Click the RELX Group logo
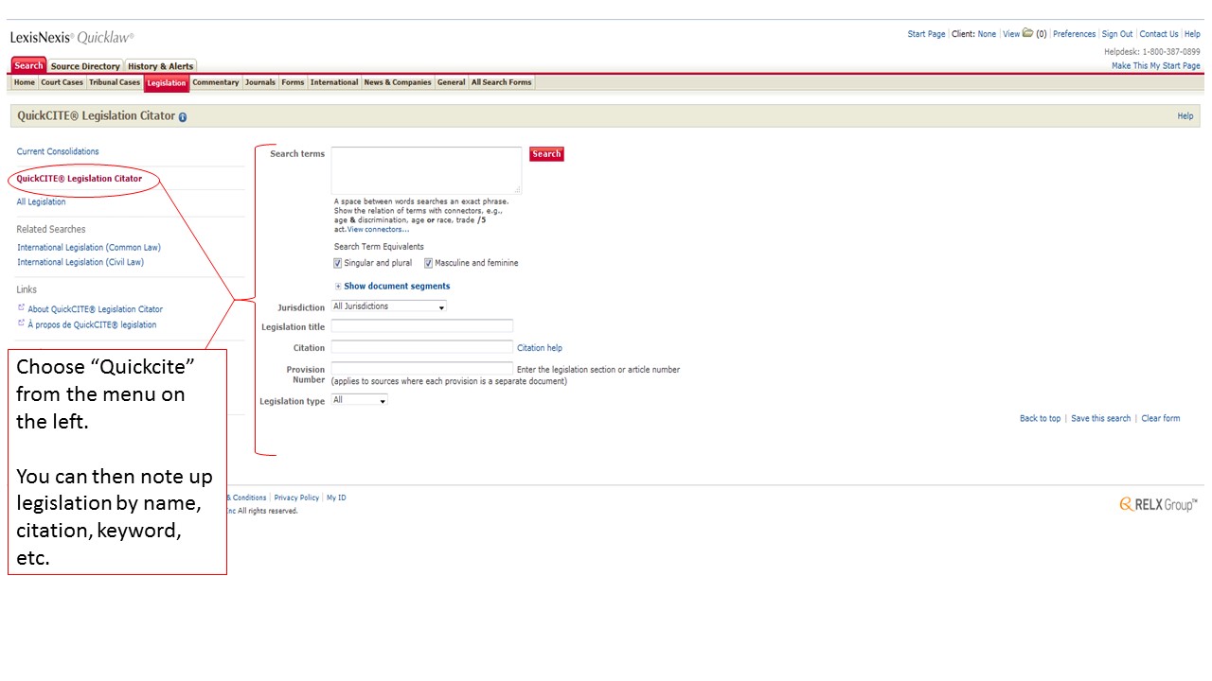Screen dimensions: 1212x681 coord(1158,504)
